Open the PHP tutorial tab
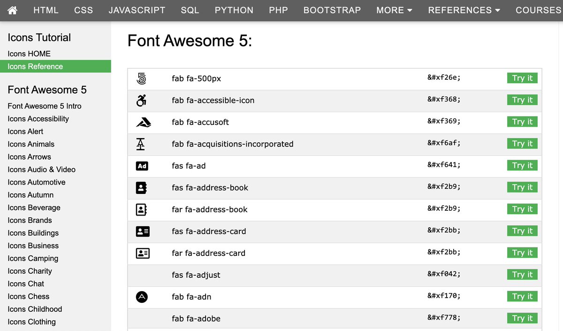Image resolution: width=563 pixels, height=331 pixels. click(x=278, y=10)
